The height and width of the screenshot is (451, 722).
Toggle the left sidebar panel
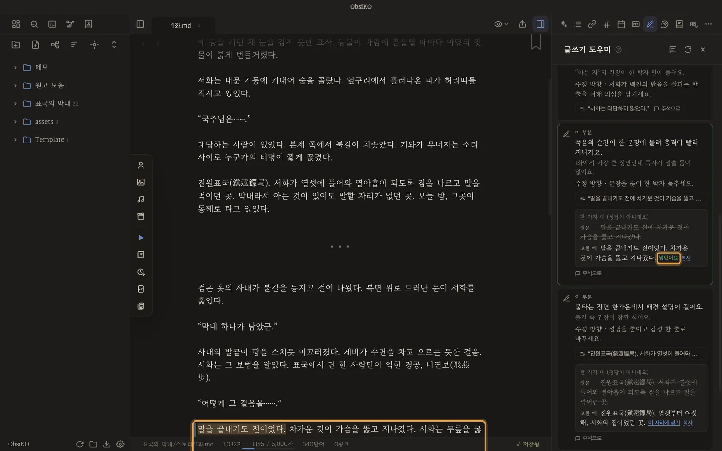pos(140,24)
